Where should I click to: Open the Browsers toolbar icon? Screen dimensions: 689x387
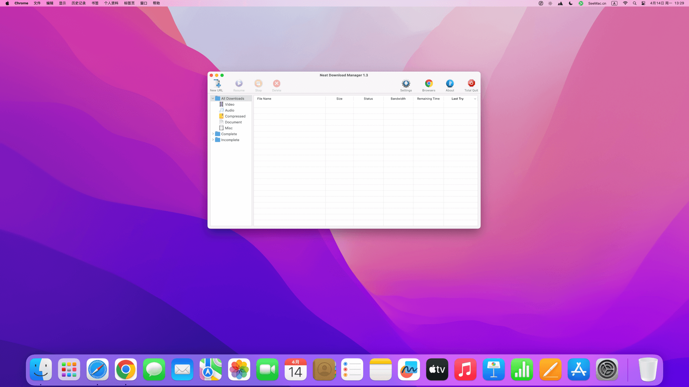click(429, 83)
